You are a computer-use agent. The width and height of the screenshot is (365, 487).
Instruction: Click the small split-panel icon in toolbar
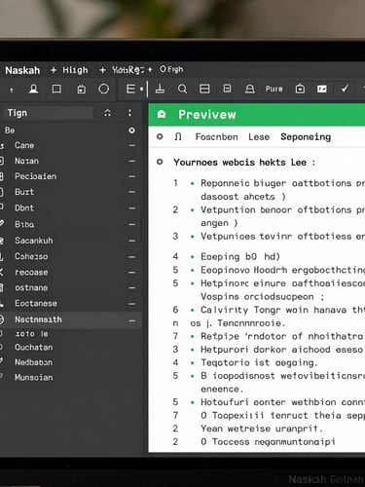(227, 89)
